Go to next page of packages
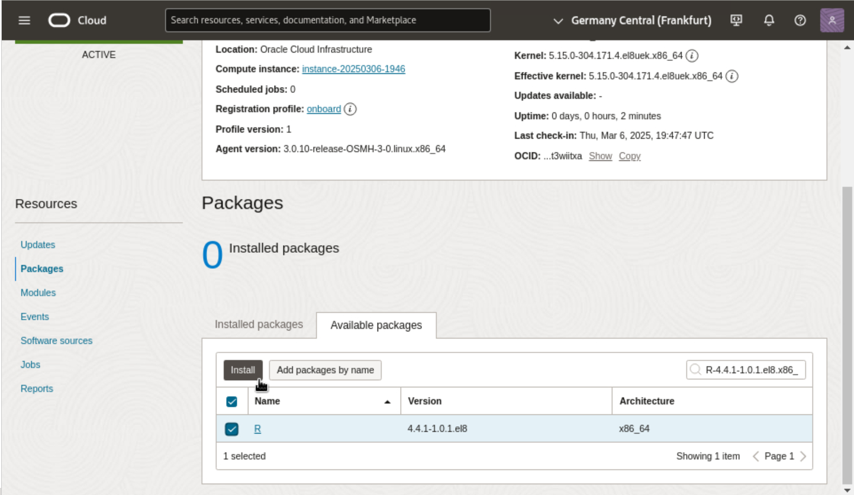 pyautogui.click(x=803, y=457)
